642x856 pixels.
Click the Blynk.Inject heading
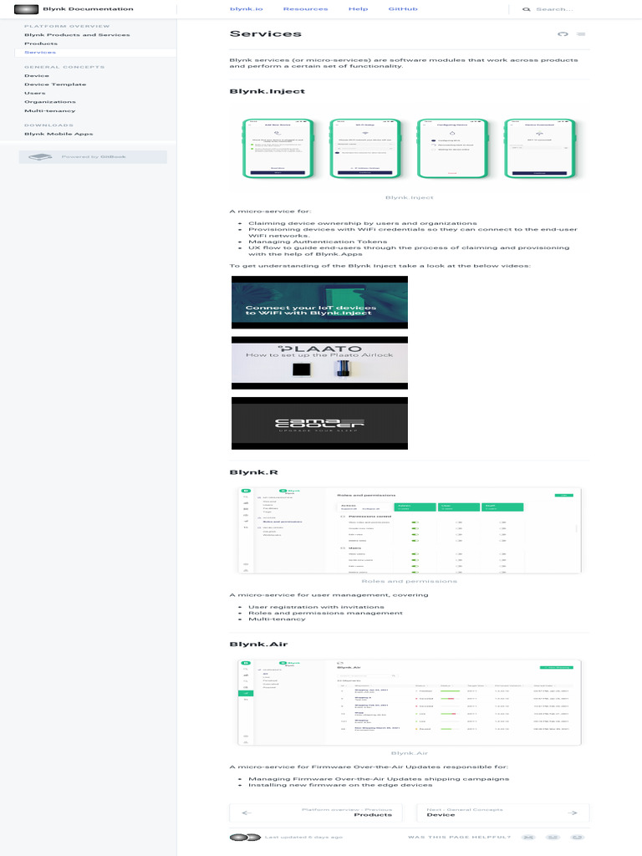[267, 91]
